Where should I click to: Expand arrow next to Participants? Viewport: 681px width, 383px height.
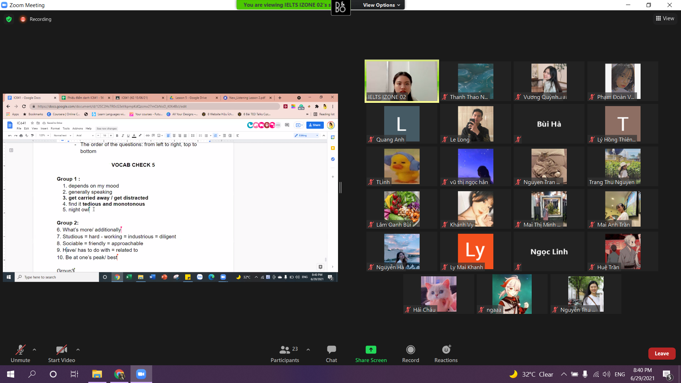click(x=308, y=350)
